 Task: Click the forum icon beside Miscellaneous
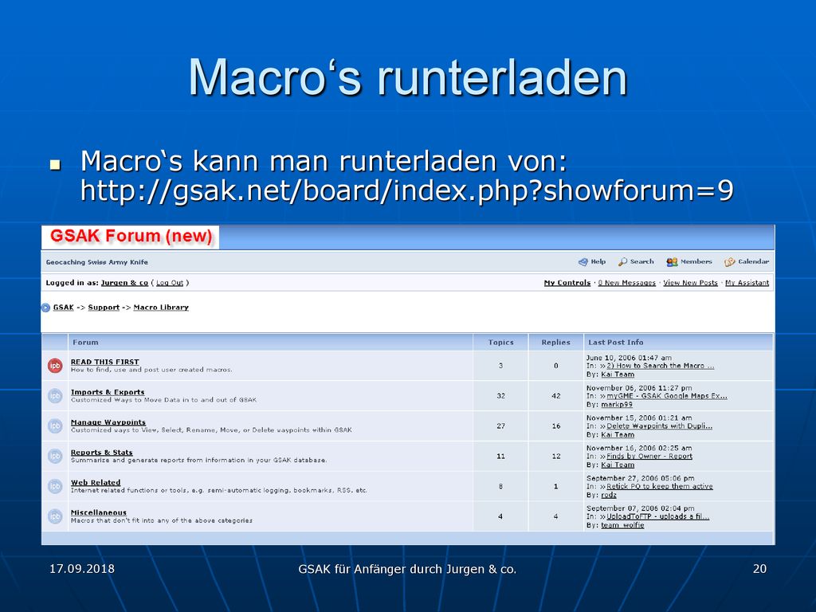pyautogui.click(x=55, y=516)
